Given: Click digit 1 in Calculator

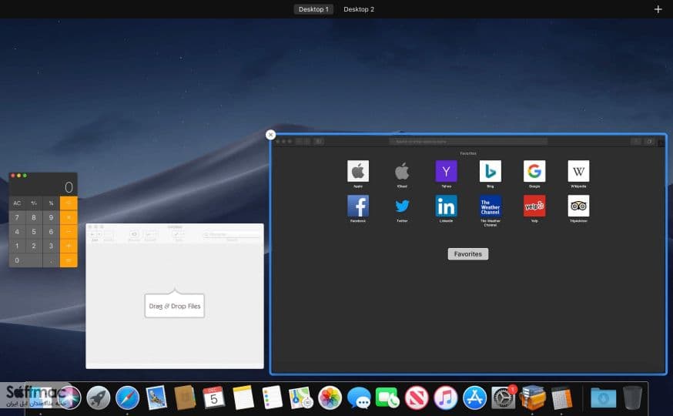Looking at the screenshot, I should click(17, 246).
